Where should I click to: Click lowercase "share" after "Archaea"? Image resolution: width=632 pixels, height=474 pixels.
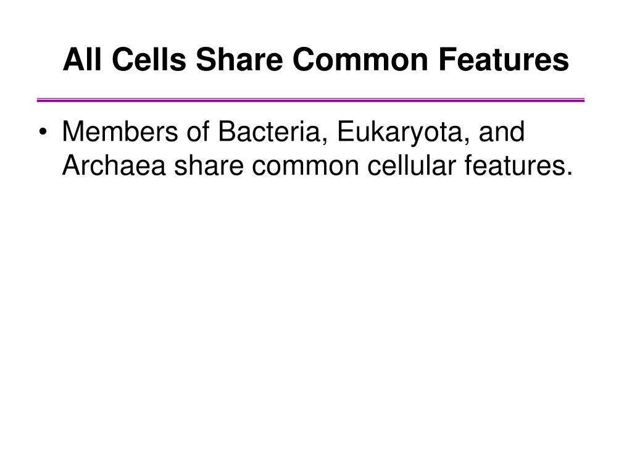209,165
